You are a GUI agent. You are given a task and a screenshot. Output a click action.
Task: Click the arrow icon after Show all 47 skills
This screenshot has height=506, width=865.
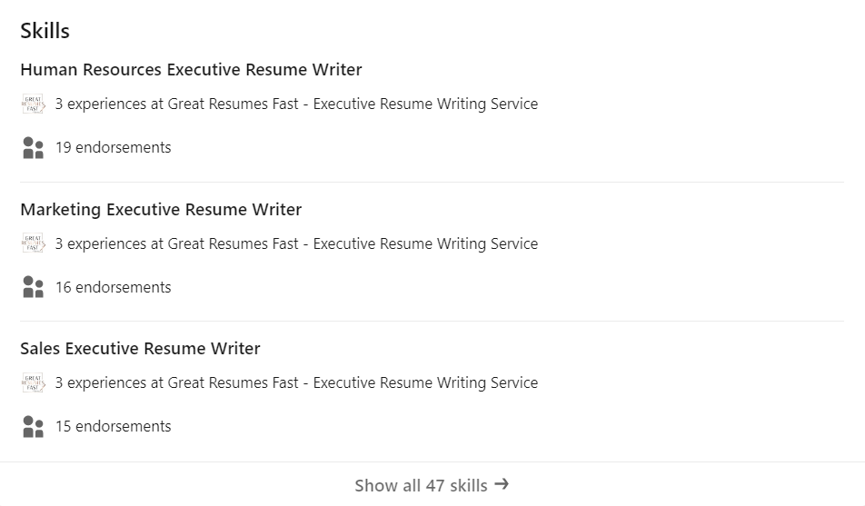tap(502, 484)
